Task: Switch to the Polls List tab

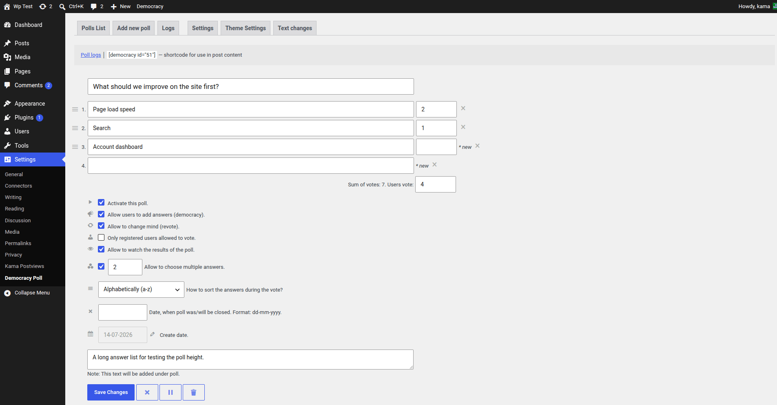Action: point(93,28)
